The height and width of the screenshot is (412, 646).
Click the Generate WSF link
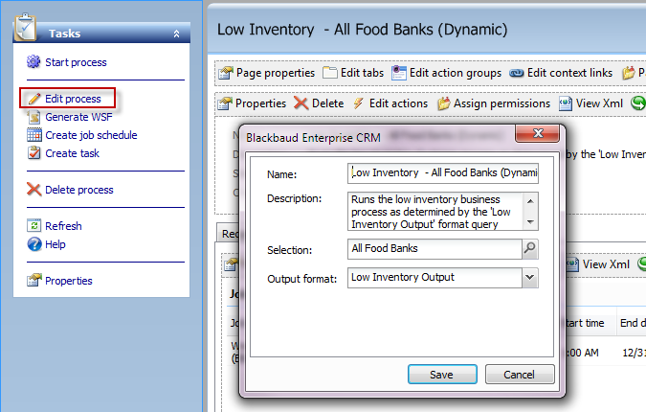point(78,117)
